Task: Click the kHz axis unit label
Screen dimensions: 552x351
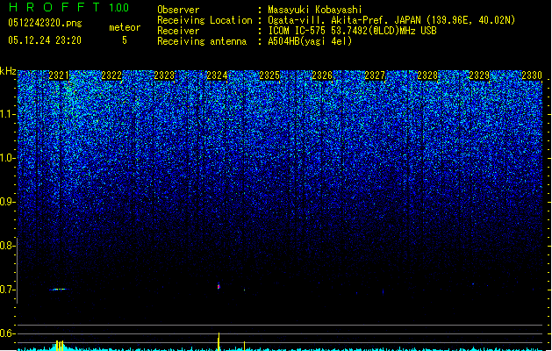Action: pos(8,71)
